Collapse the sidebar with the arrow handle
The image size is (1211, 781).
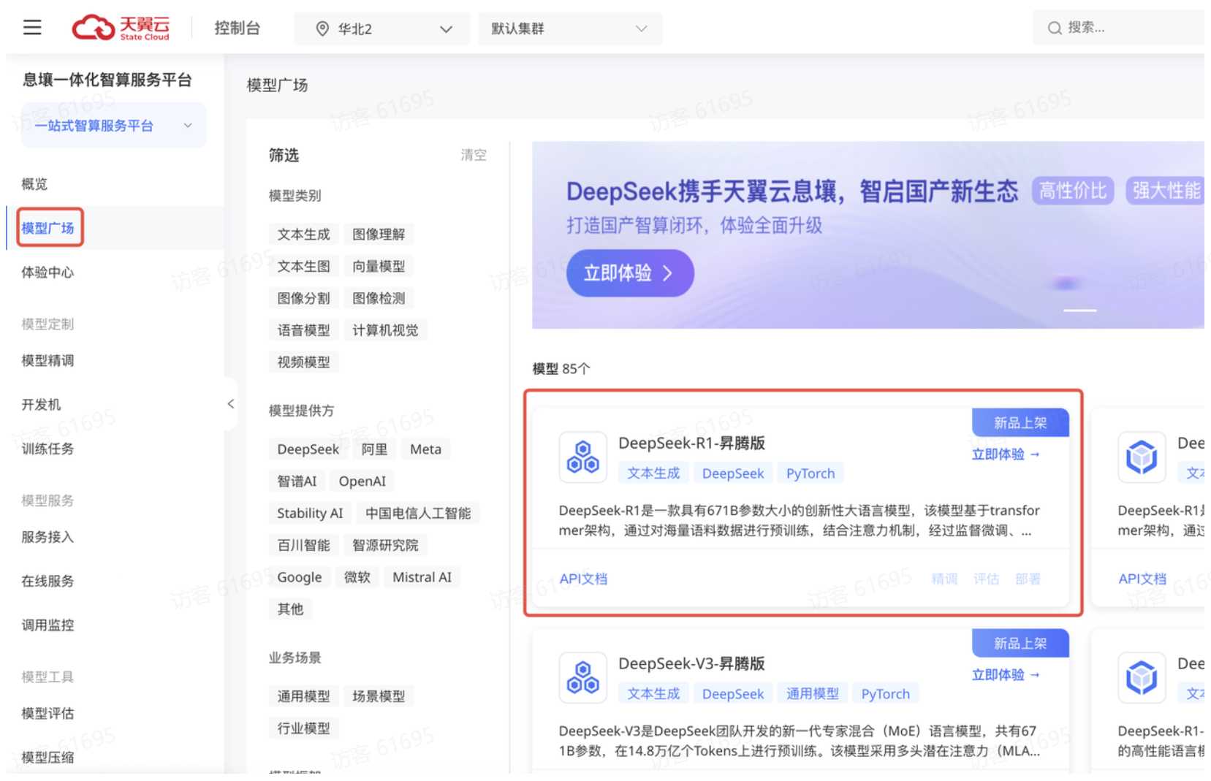230,403
